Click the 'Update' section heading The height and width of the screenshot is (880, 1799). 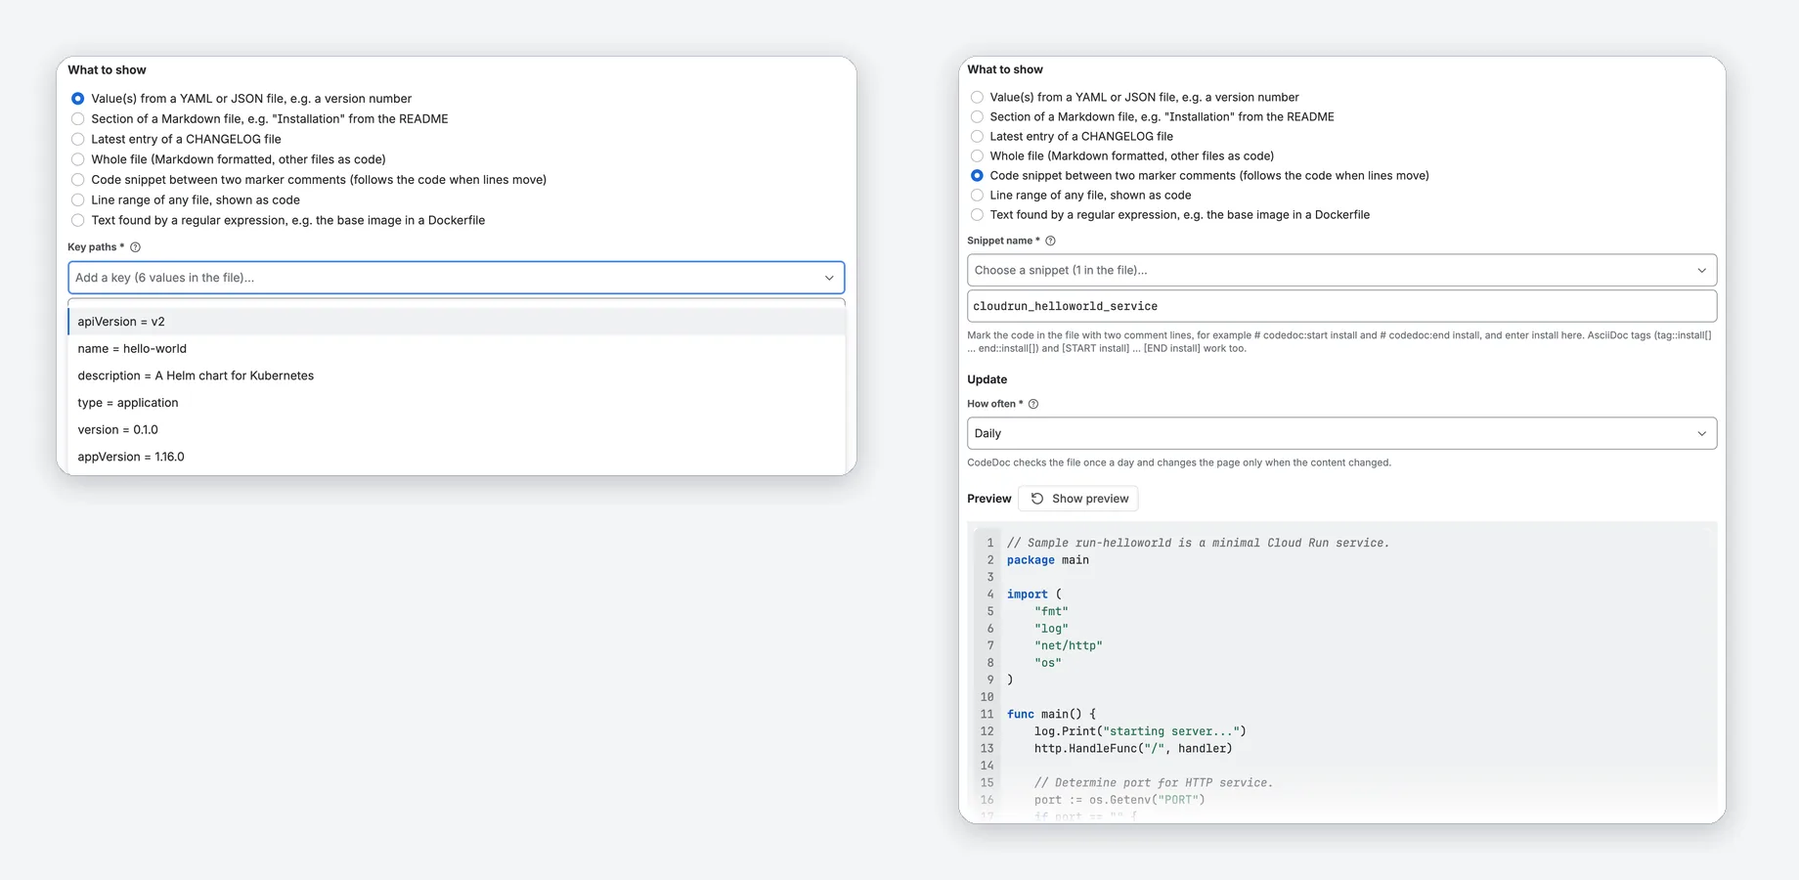(x=987, y=379)
